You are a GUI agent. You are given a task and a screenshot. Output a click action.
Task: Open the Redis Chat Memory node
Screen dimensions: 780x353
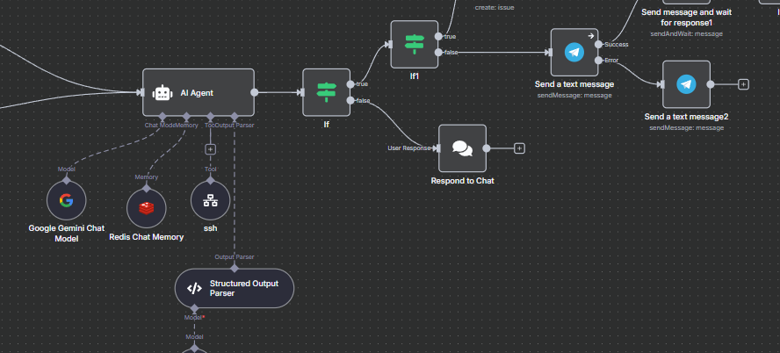click(146, 208)
